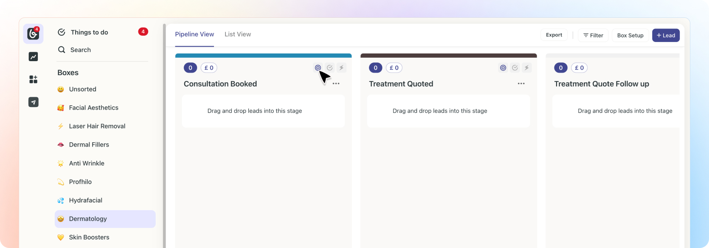Open Treatment Quoted three-dot menu
Screen dimensions: 709x248
521,84
